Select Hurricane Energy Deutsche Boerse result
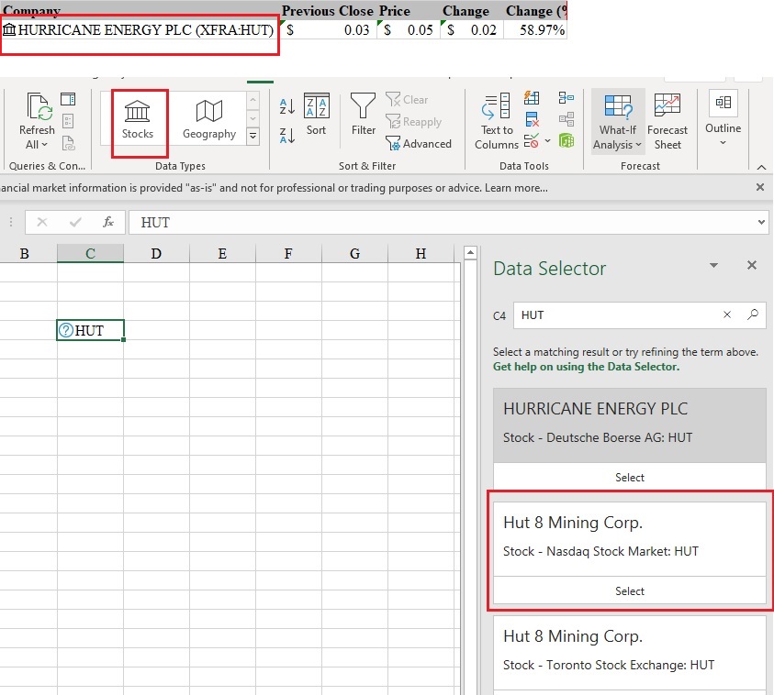 [x=629, y=477]
